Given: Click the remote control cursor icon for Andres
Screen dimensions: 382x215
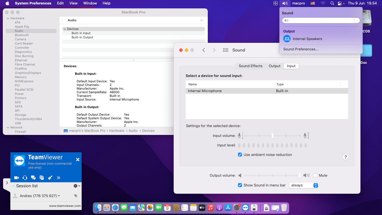Looking at the screenshot, I should (x=76, y=196).
